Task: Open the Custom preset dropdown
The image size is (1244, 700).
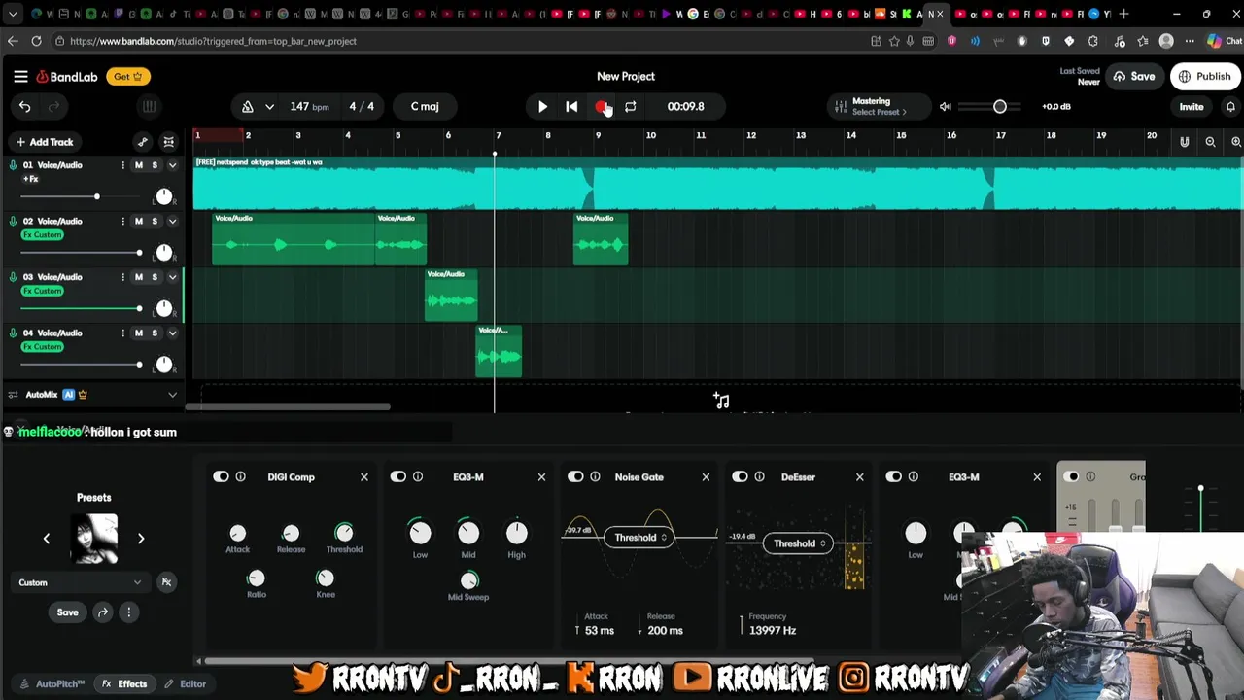Action: [80, 582]
